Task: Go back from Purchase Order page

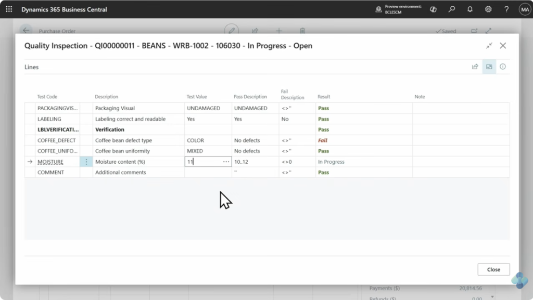Action: click(26, 30)
